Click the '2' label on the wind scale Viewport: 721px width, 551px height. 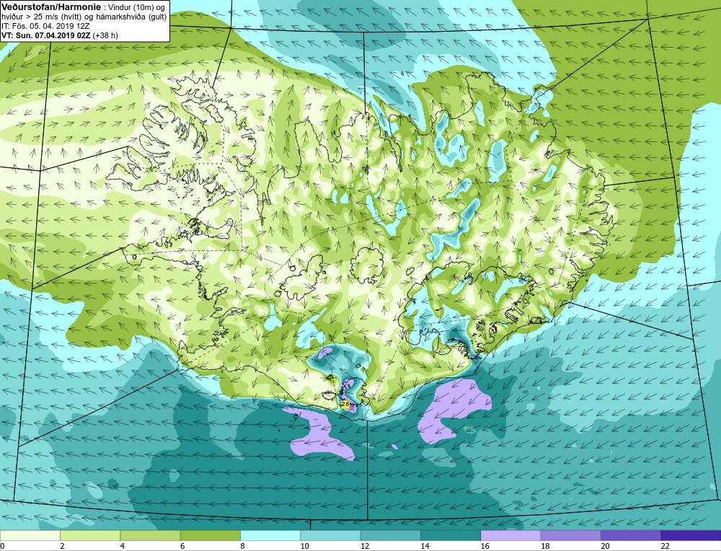[62, 546]
